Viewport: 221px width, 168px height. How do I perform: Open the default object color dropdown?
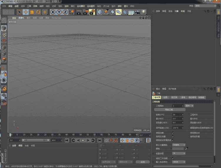(x=179, y=145)
